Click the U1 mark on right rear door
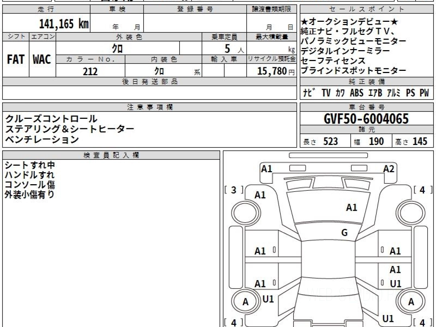Image resolution: width=436 pixels, height=327 pixels. coord(395,284)
